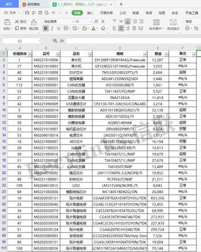Activate the Format Painter brush
This screenshot has width=201, height=252.
33,22
